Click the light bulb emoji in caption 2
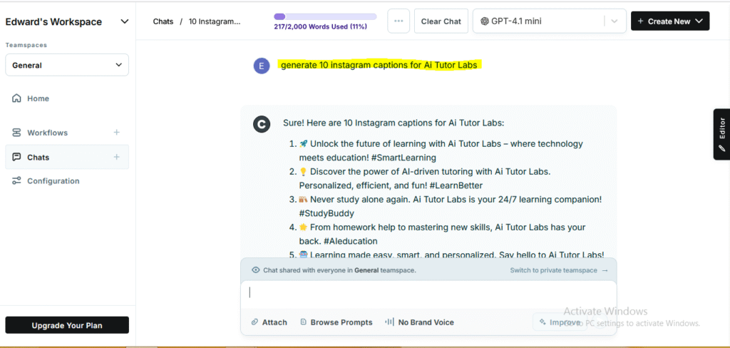 [303, 172]
